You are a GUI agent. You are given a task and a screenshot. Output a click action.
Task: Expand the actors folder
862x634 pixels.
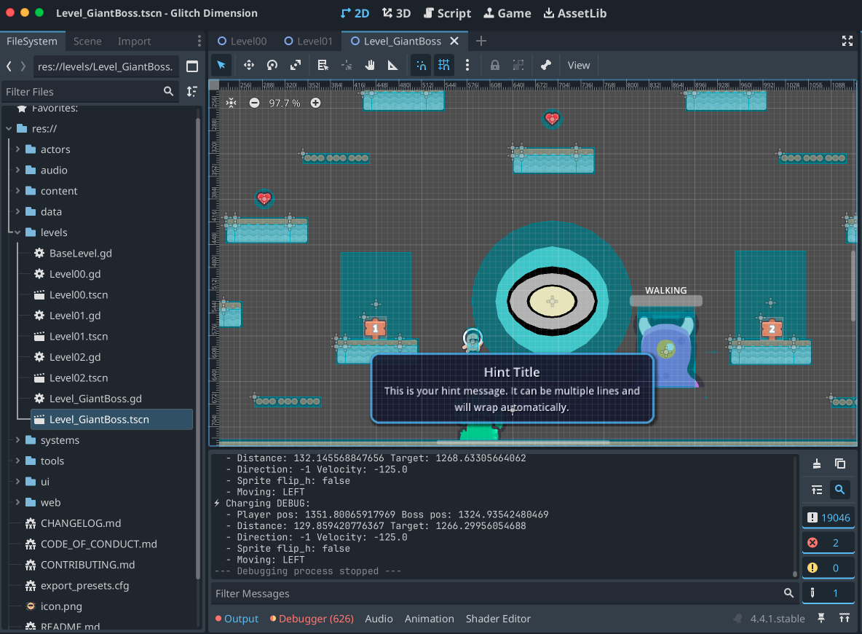18,149
